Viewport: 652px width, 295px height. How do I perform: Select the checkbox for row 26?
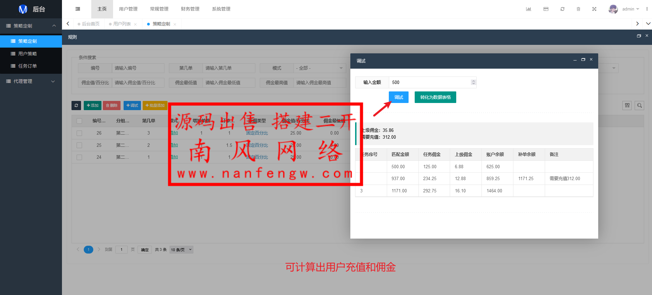79,133
